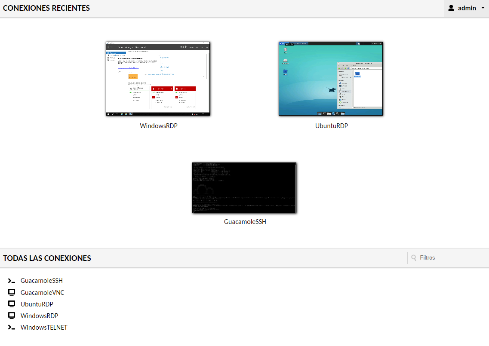Expand the admin menu dropdown arrow

[483, 8]
